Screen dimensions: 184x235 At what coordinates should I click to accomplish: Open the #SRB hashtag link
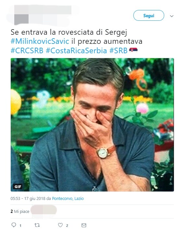(118, 51)
